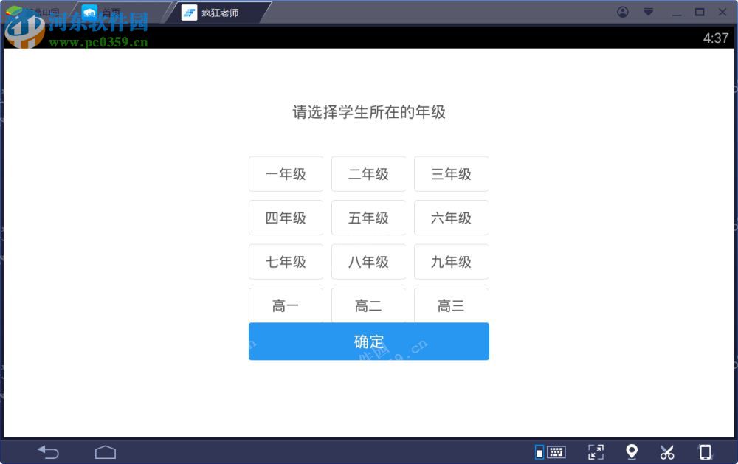Click the home navigation icon
Image resolution: width=738 pixels, height=464 pixels.
pos(106,451)
